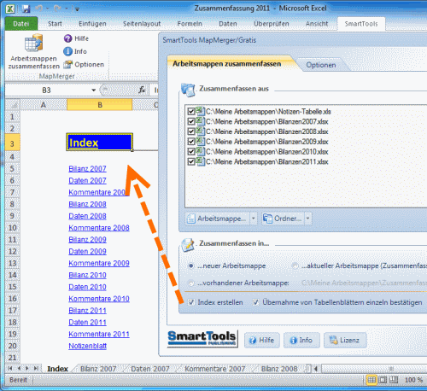Uncheck Bilanzen2007.xlsx file checkbox

point(191,121)
